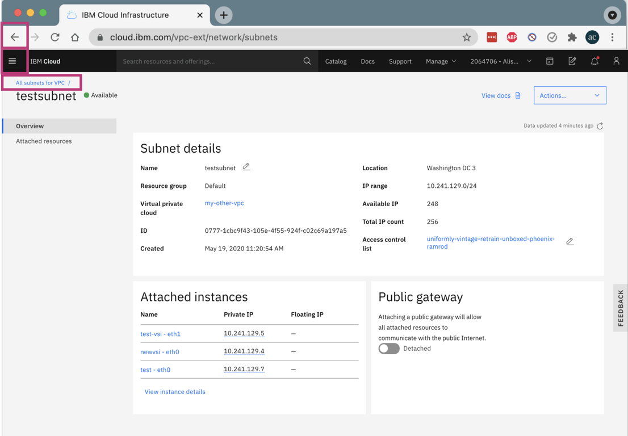Select the Overview side tab
The height and width of the screenshot is (436, 628).
coord(59,125)
